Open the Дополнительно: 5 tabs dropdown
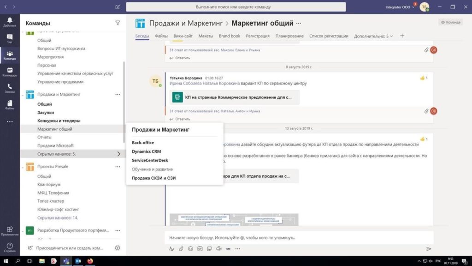This screenshot has height=266, width=472. pyautogui.click(x=373, y=36)
